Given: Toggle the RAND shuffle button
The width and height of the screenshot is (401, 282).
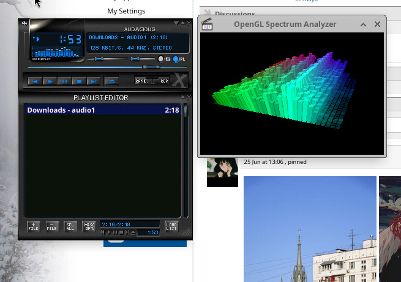Looking at the screenshot, I should [143, 81].
